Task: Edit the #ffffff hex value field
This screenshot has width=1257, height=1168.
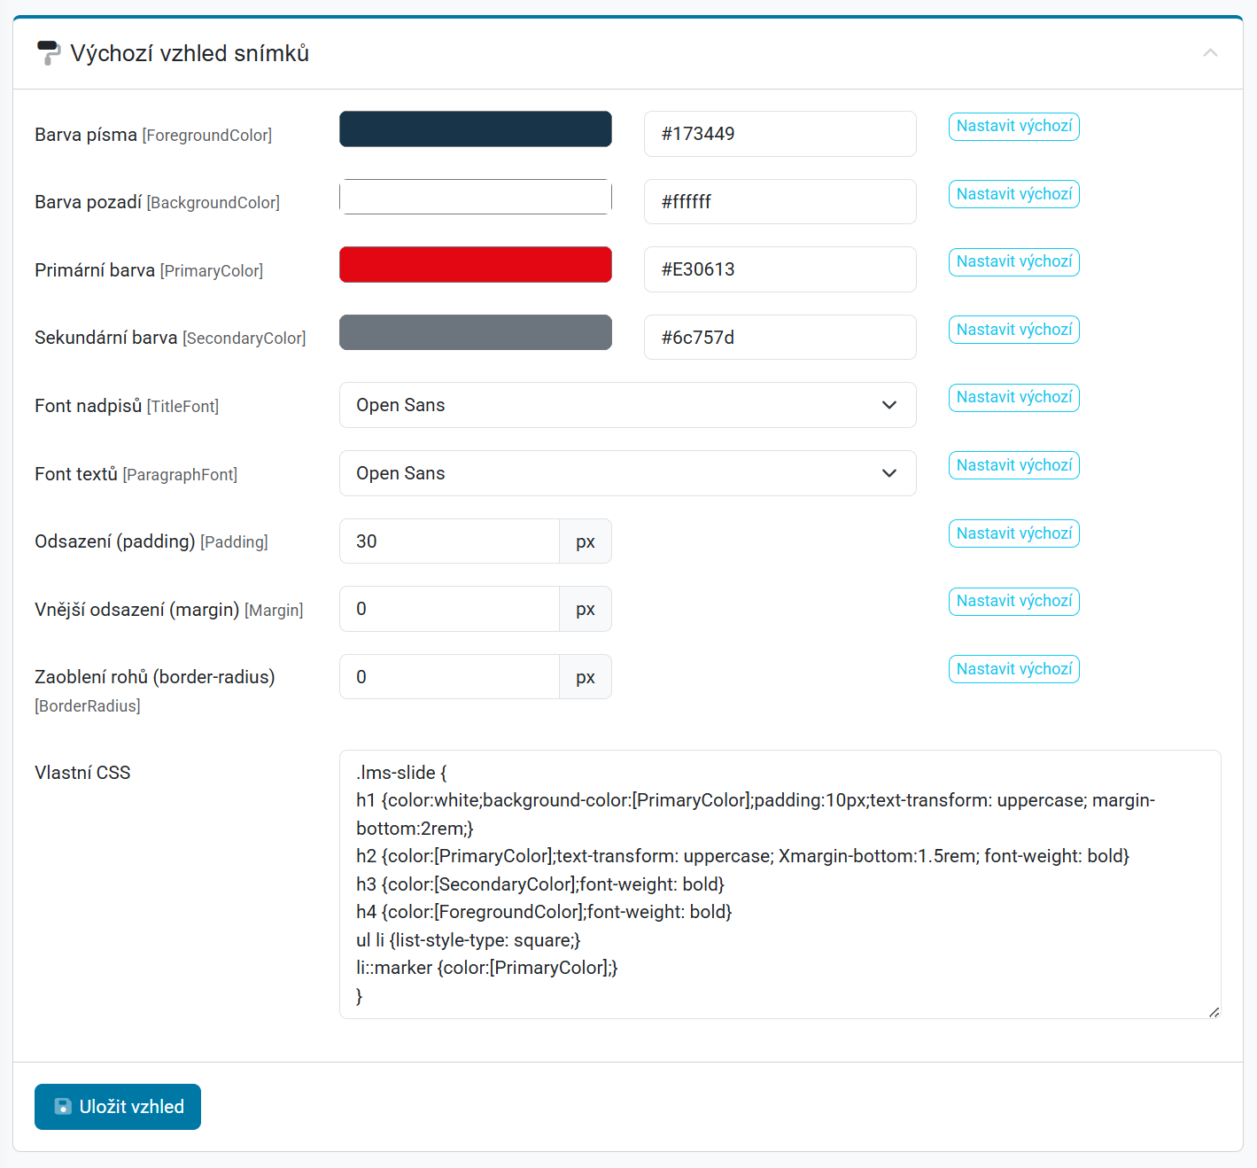Action: (780, 202)
